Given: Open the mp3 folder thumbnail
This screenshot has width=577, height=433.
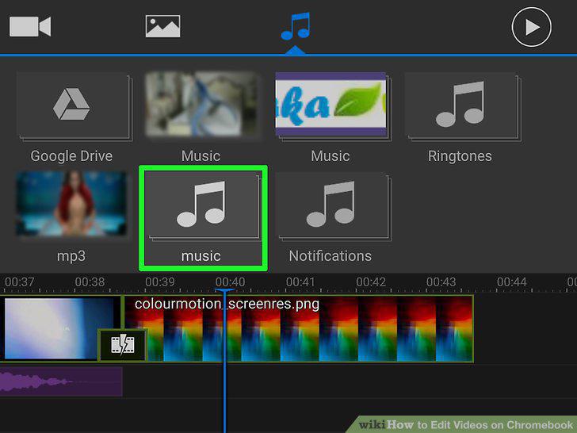Looking at the screenshot, I should click(x=71, y=204).
